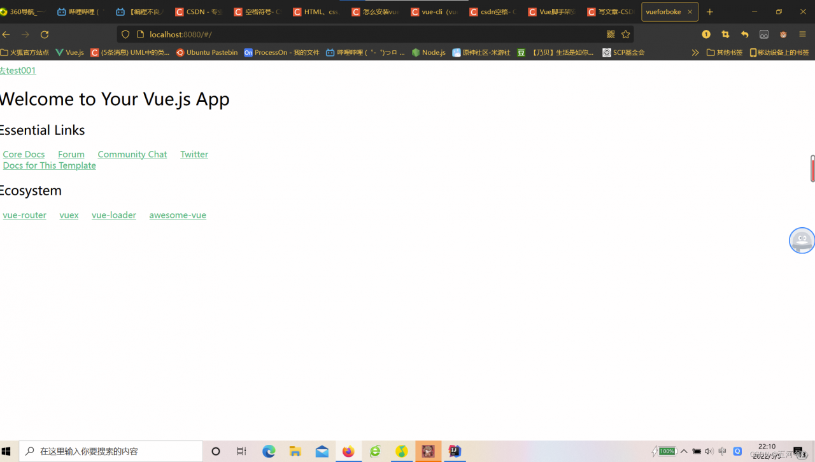Click the orange circular extension icon
This screenshot has height=462, width=815.
tap(706, 34)
